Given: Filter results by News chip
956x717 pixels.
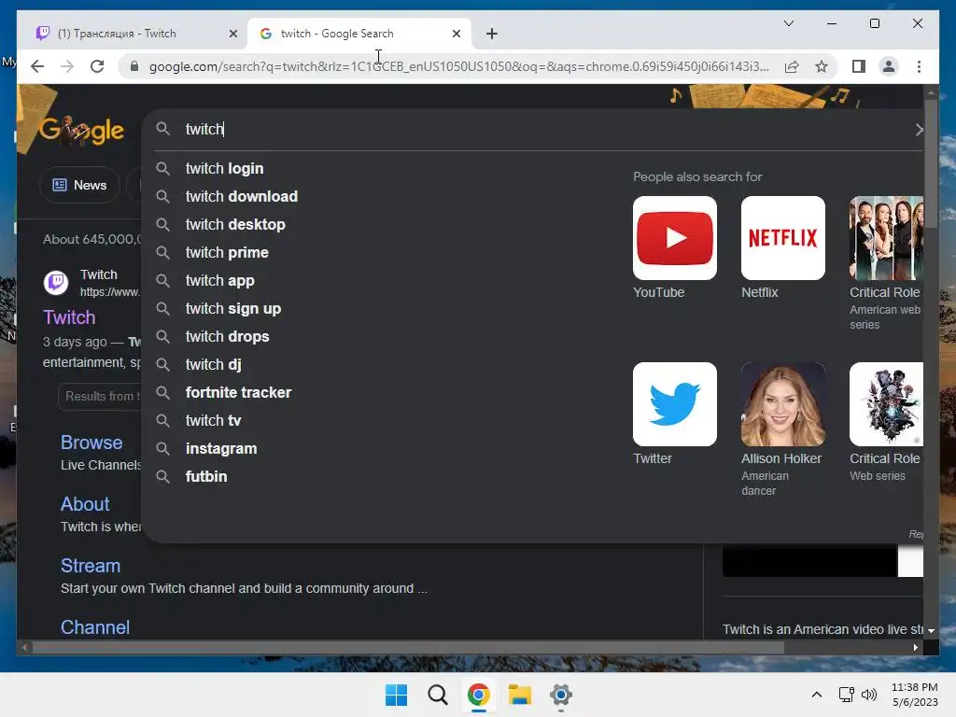Looking at the screenshot, I should (x=80, y=185).
